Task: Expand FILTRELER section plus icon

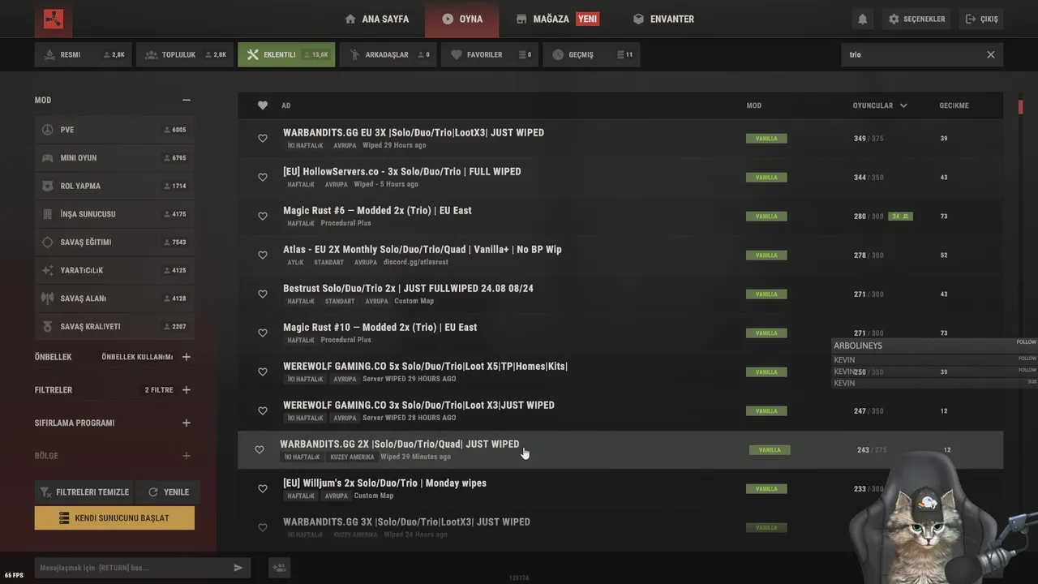Action: click(x=187, y=390)
